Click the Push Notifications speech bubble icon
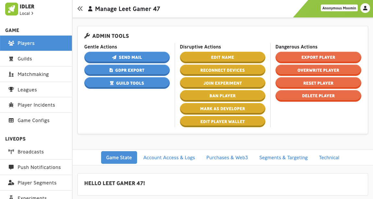The height and width of the screenshot is (199, 373). pos(11,167)
